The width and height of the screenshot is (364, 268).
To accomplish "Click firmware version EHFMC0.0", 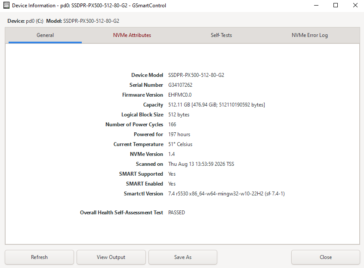I will point(180,95).
